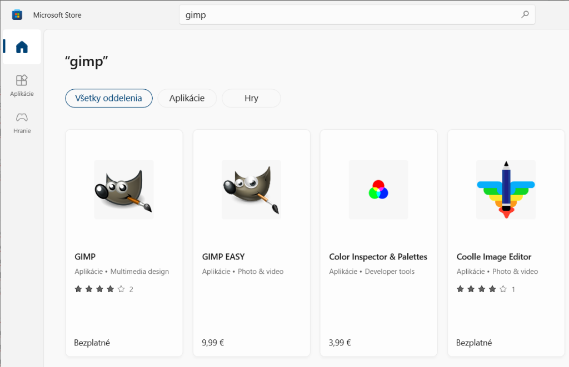Viewport: 569px width, 367px height.
Task: Click the 9,99 € price of GIMP EASY
Action: click(x=213, y=343)
